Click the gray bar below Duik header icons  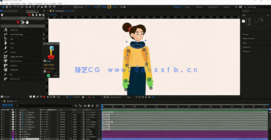(23, 18)
